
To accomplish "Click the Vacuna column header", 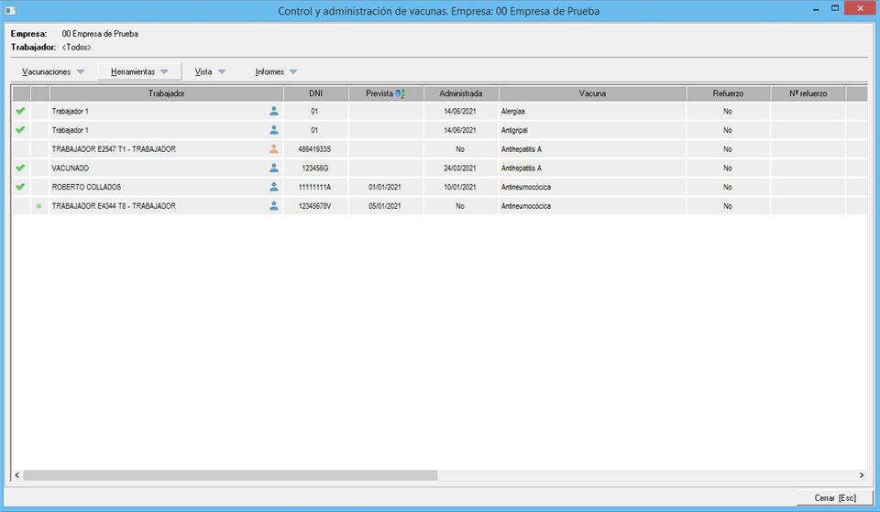I will (x=592, y=93).
